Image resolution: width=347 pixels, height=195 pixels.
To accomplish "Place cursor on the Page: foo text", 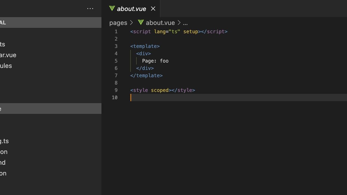I will pyautogui.click(x=155, y=61).
